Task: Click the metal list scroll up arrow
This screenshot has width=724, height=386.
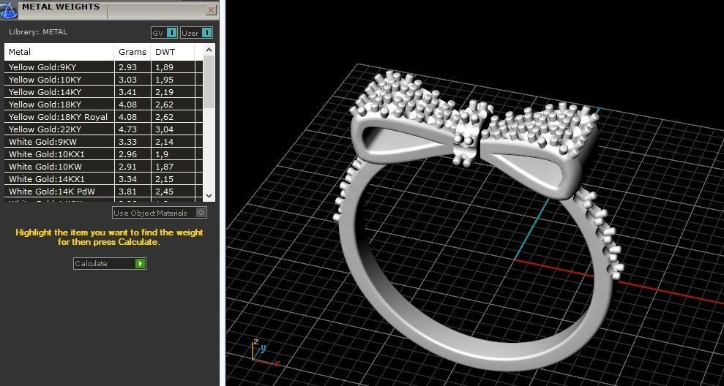Action: [x=209, y=50]
